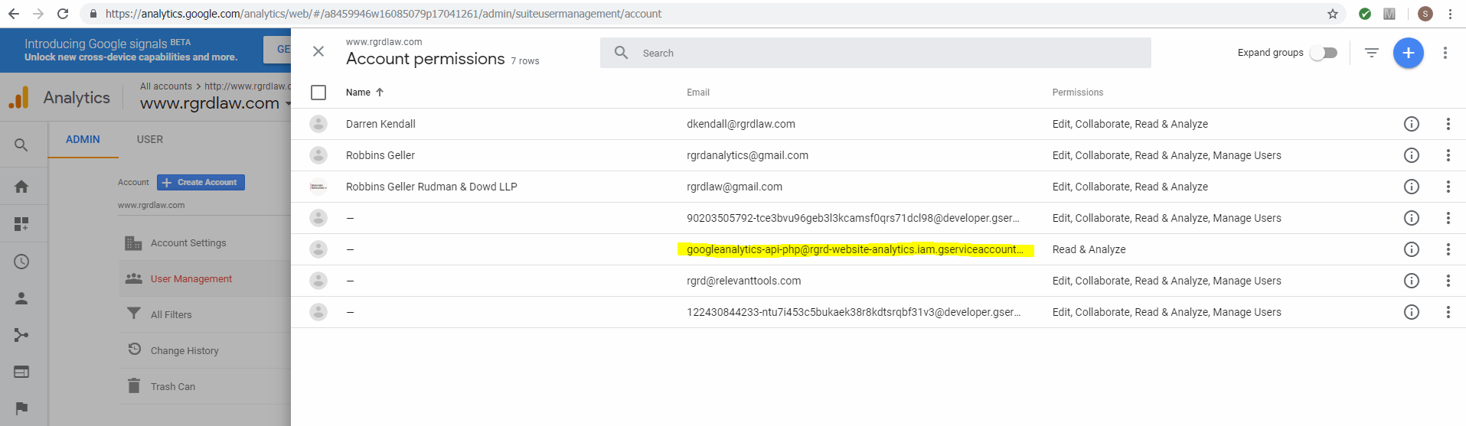Open the green checkmark browser extension

click(1364, 14)
